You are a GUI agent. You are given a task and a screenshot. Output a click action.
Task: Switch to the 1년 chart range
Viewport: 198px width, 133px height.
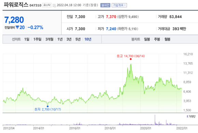pyautogui.click(x=60, y=39)
